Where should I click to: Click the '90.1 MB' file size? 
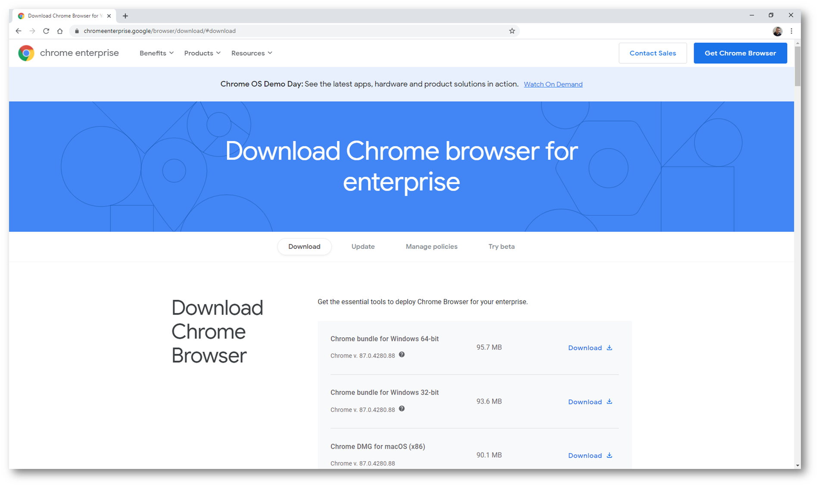click(489, 455)
